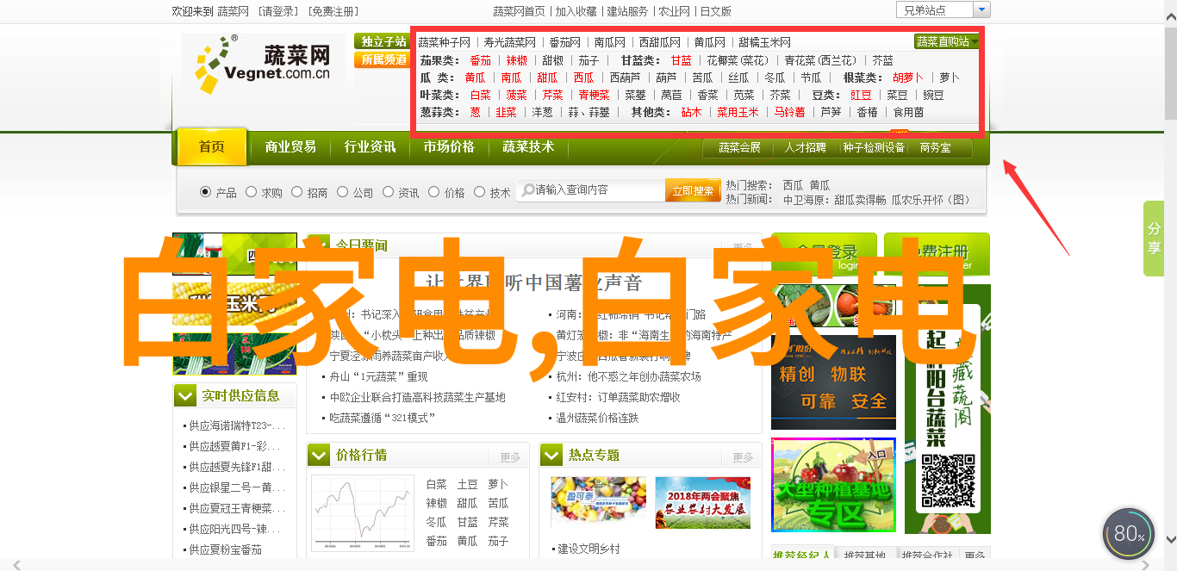Click 土豆 in the 价格行情 list
The width and height of the screenshot is (1177, 571).
click(468, 484)
